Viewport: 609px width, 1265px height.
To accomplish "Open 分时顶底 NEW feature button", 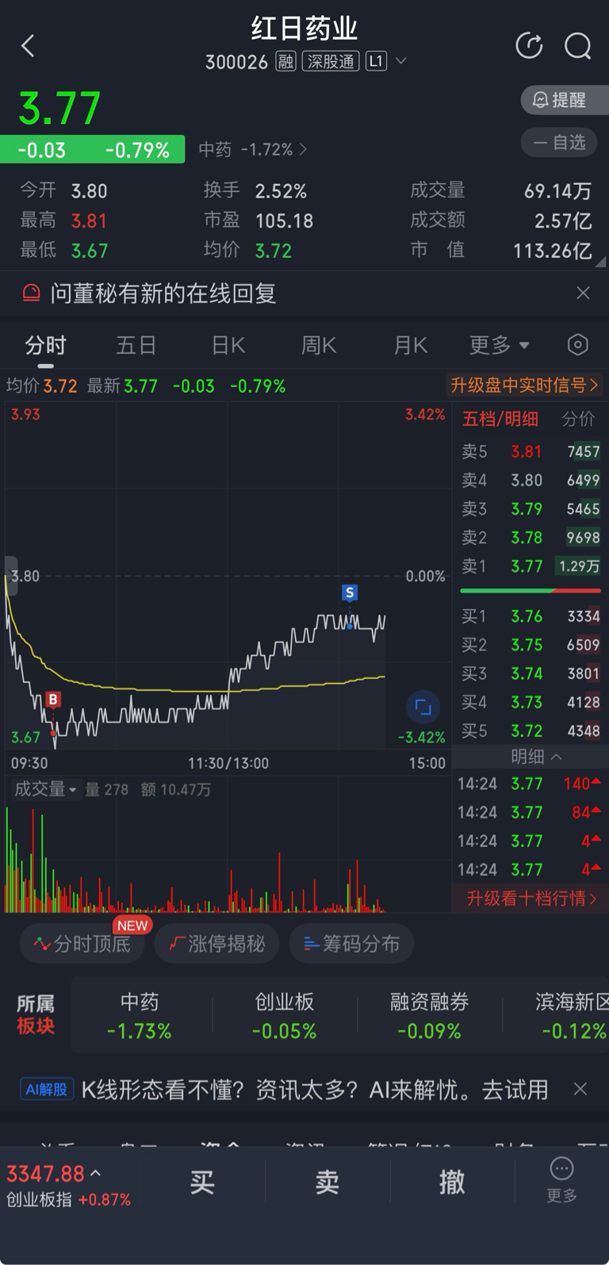I will [83, 943].
